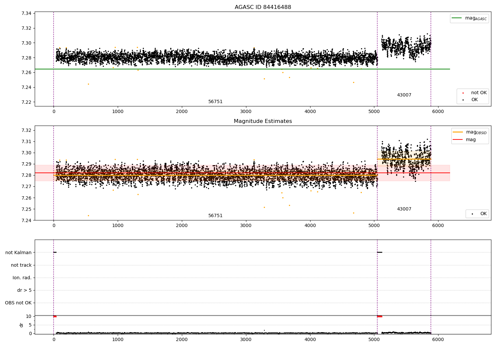The width and height of the screenshot is (496, 347).
Task: Click the 56751 label in Magnitude Estimates plot
Action: click(215, 216)
